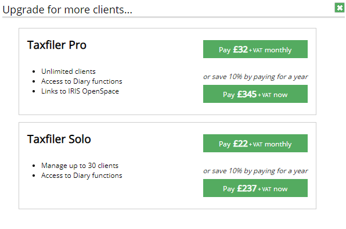Select Pay £22 + VAT monthly for Solo

(255, 144)
